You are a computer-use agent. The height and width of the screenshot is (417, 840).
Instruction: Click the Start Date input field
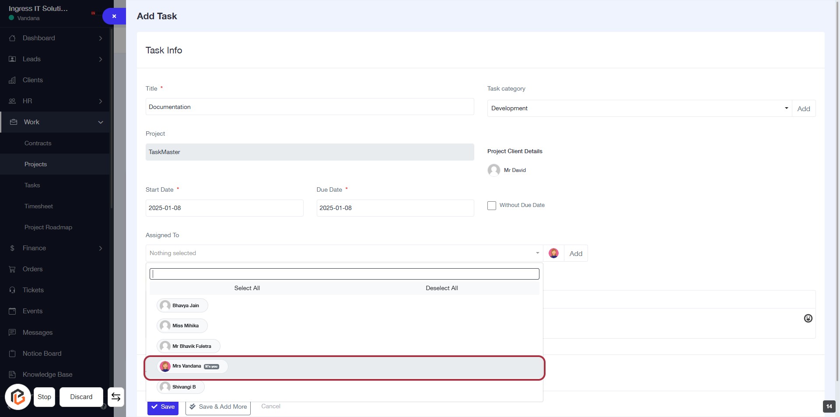click(x=224, y=208)
